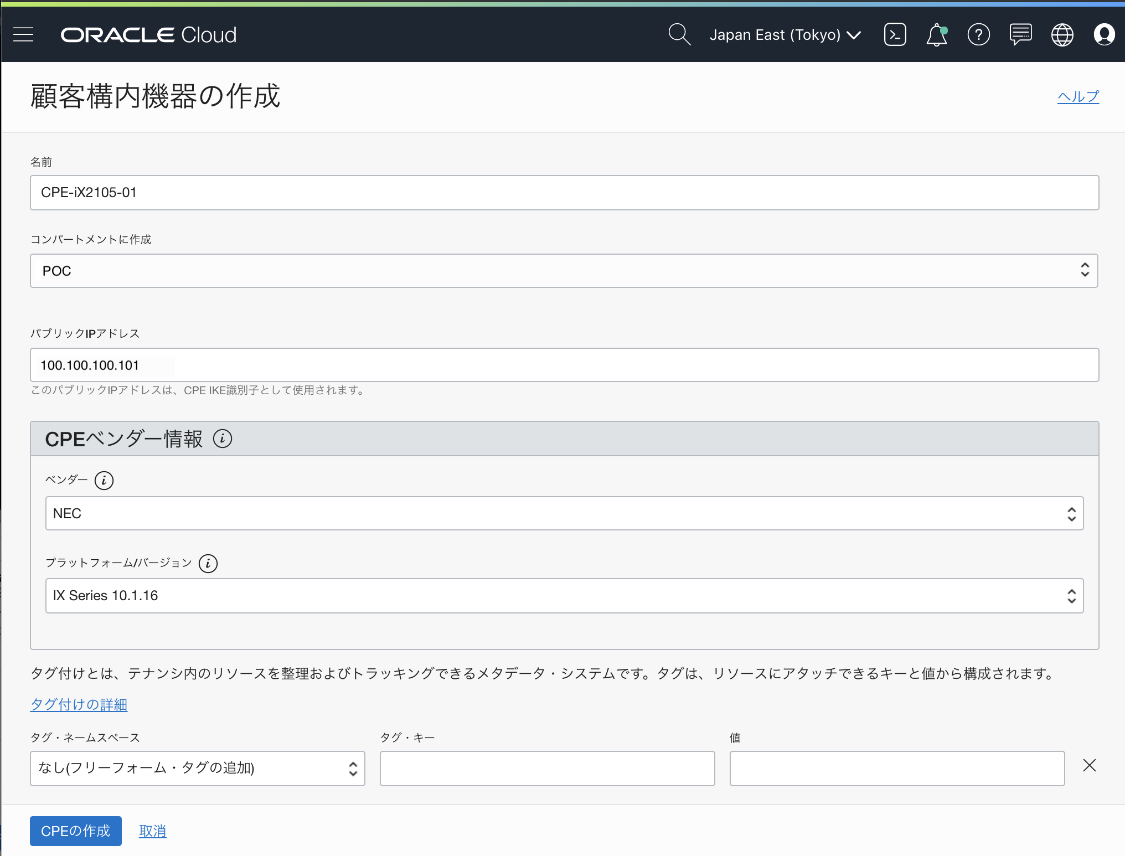The height and width of the screenshot is (856, 1125).
Task: Click the Oracle Cloud logo
Action: [x=148, y=35]
